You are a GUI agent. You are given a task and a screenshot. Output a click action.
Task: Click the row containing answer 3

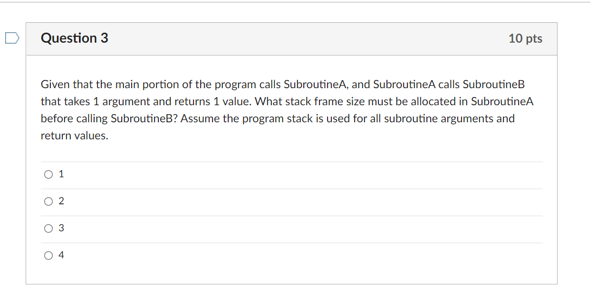coord(285,228)
